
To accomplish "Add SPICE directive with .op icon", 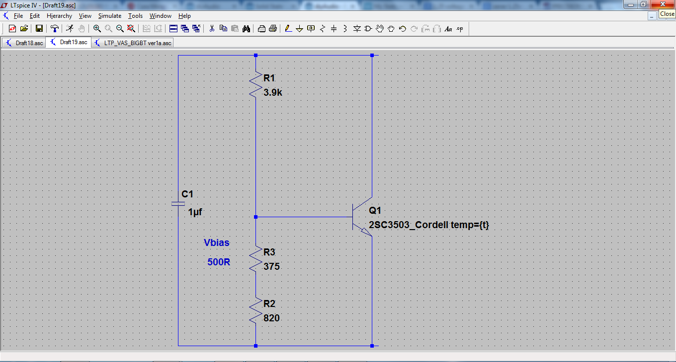I will point(460,29).
